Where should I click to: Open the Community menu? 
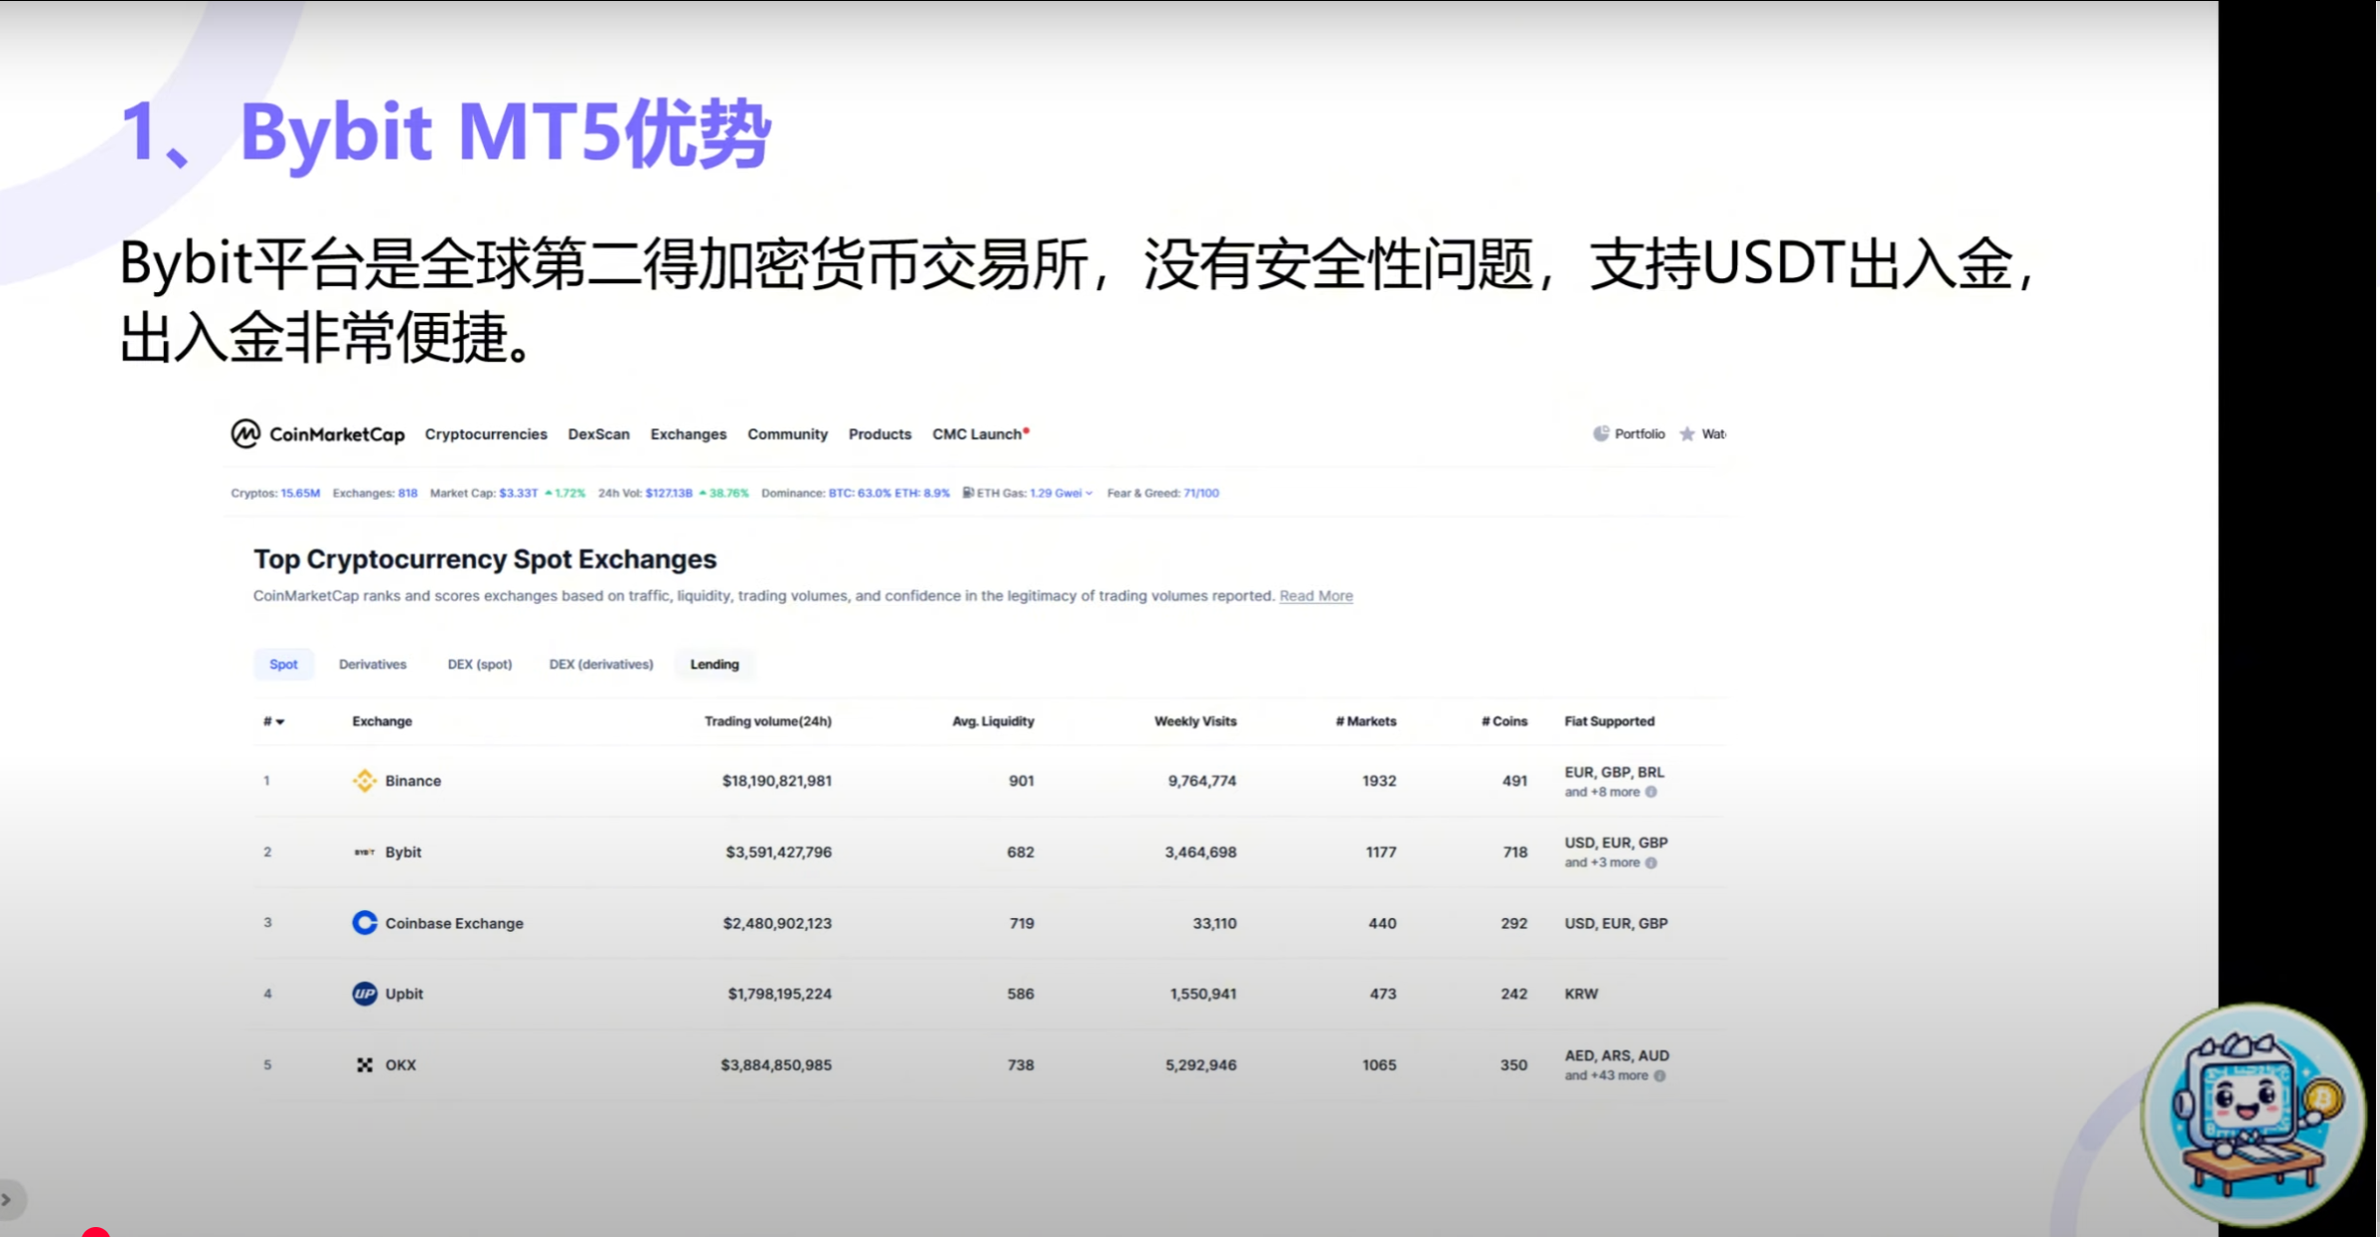(x=787, y=434)
